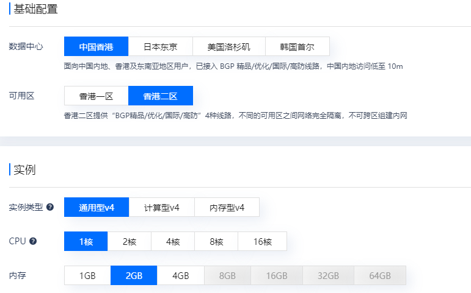
Task: Click the 香港二区 availability zone description text
Action: pos(236,116)
